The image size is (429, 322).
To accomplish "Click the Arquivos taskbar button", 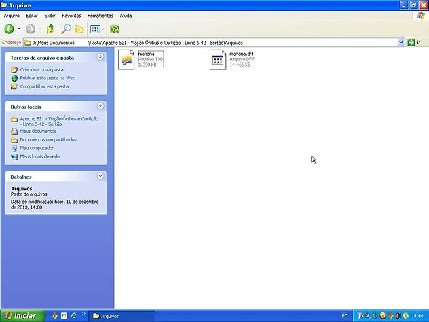I will pos(123,316).
